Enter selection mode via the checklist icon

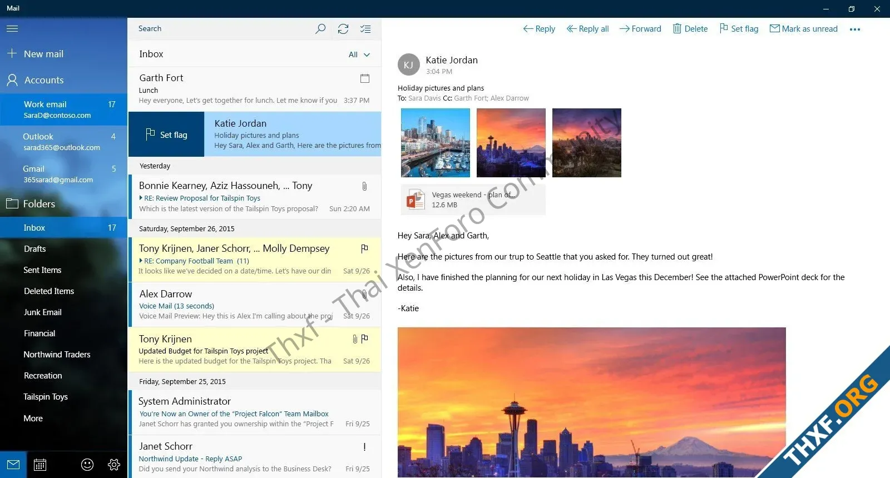coord(365,28)
